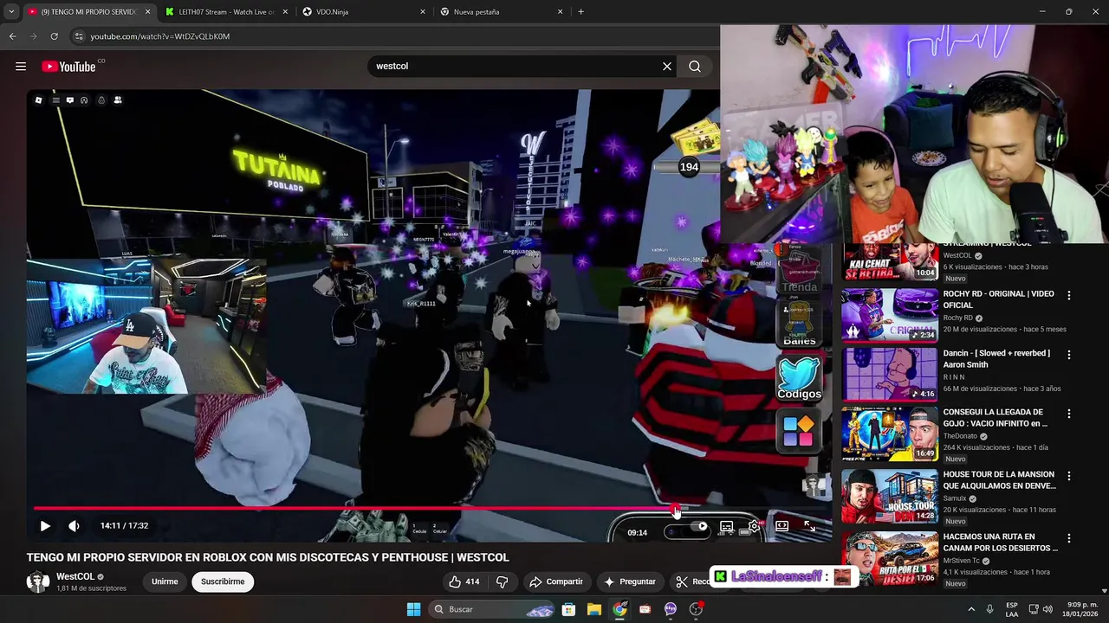This screenshot has height=623, width=1109.
Task: Open options for Dancin Slowed reverbed video
Action: 1068,355
